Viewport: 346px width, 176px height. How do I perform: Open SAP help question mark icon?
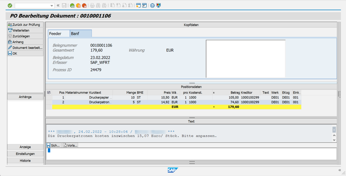click(152, 5)
